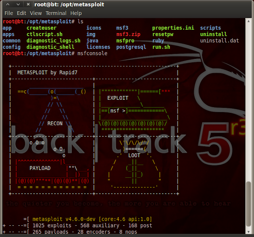254x237 pixels.
Task: Click the 'msfpro' file name
Action: 125,41
